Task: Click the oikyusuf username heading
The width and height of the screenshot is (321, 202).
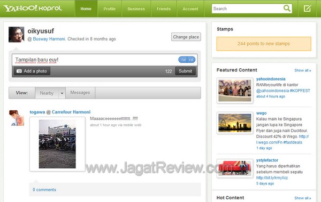Action: click(41, 31)
